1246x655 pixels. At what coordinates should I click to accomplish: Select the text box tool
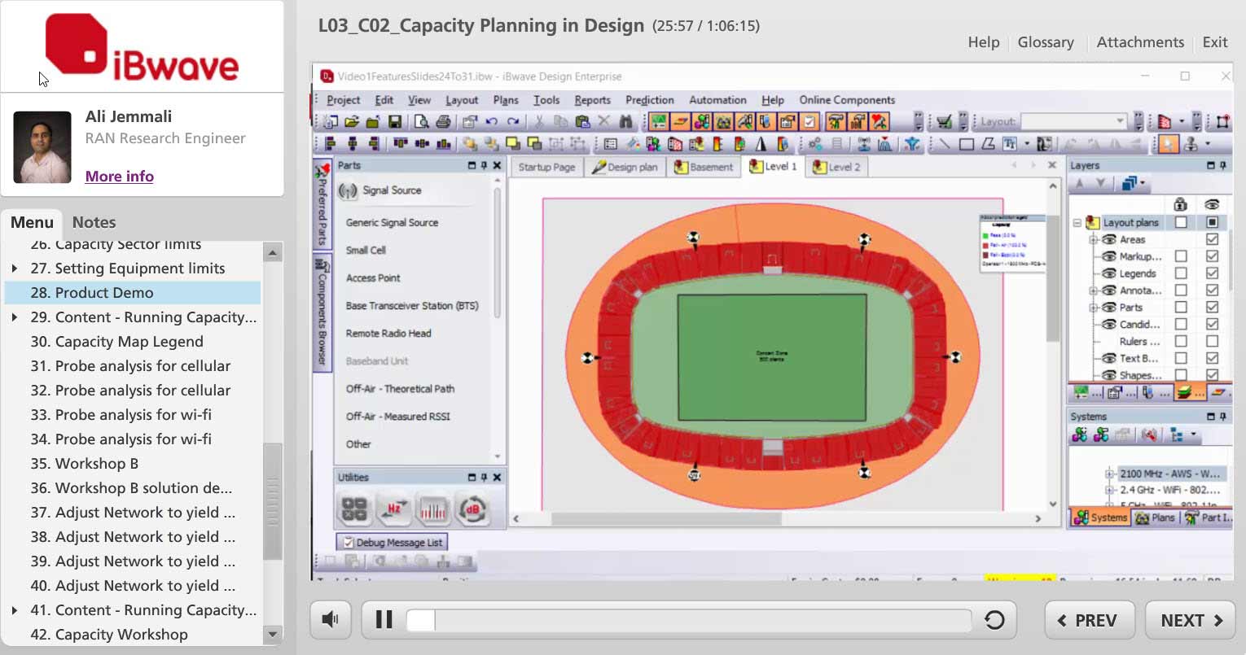pos(1010,144)
